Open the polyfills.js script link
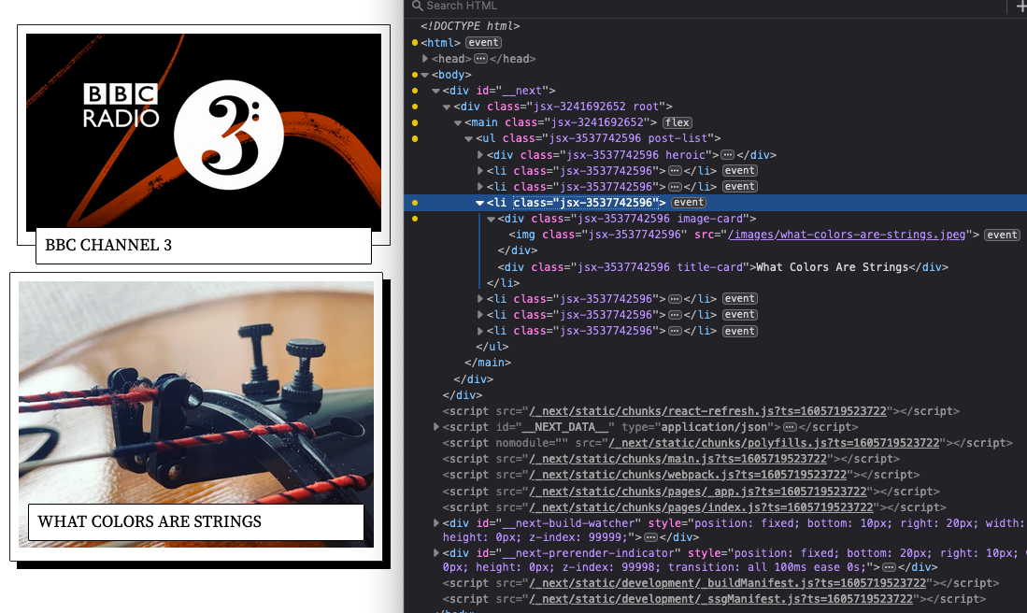This screenshot has height=613, width=1027. 774,443
